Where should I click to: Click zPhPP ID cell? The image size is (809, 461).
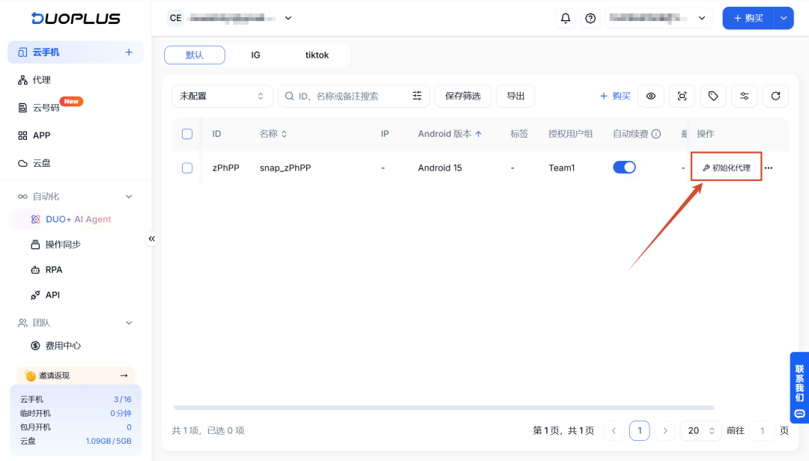[x=226, y=168]
